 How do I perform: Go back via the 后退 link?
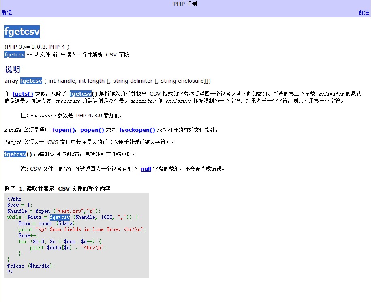tap(6, 12)
